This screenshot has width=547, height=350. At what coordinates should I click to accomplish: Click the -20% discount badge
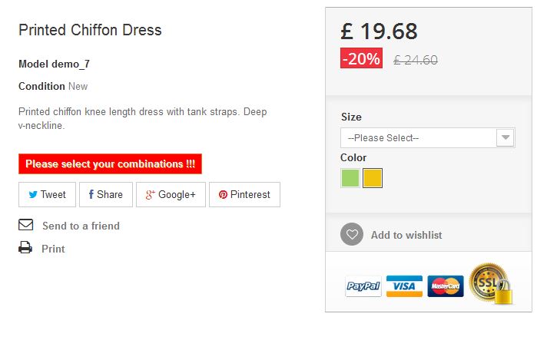click(361, 59)
